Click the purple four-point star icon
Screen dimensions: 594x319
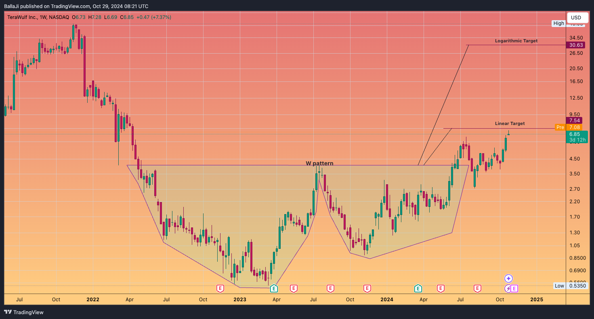pyautogui.click(x=509, y=278)
